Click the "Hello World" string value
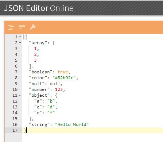The width and height of the screenshot is (163, 142). point(72,124)
